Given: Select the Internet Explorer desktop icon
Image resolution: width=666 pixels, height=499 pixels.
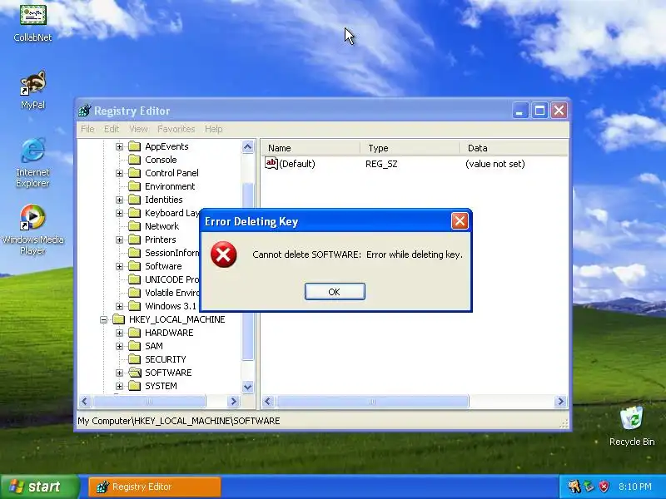Looking at the screenshot, I should pos(32,162).
